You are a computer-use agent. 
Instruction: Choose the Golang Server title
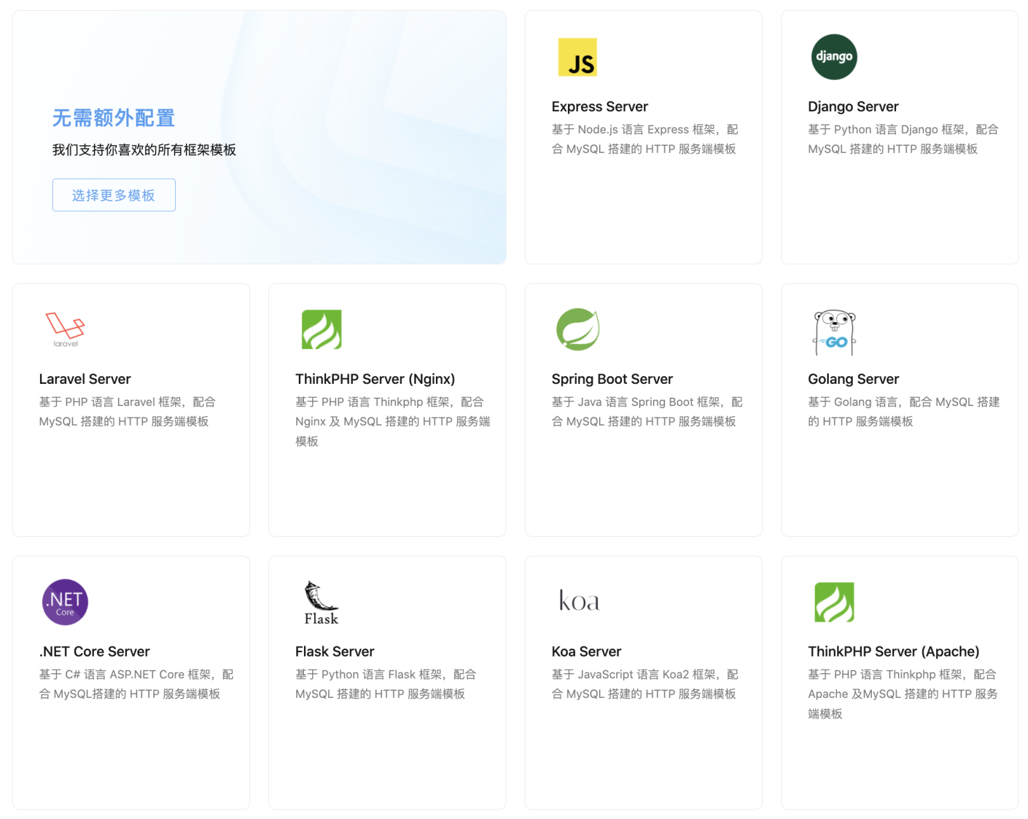(x=853, y=379)
